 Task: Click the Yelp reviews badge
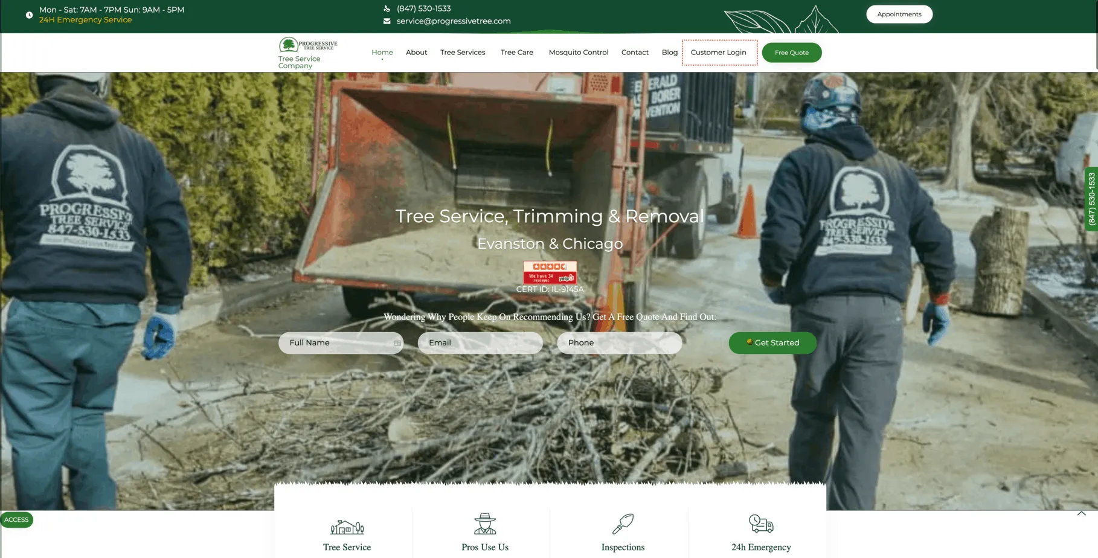pyautogui.click(x=550, y=272)
